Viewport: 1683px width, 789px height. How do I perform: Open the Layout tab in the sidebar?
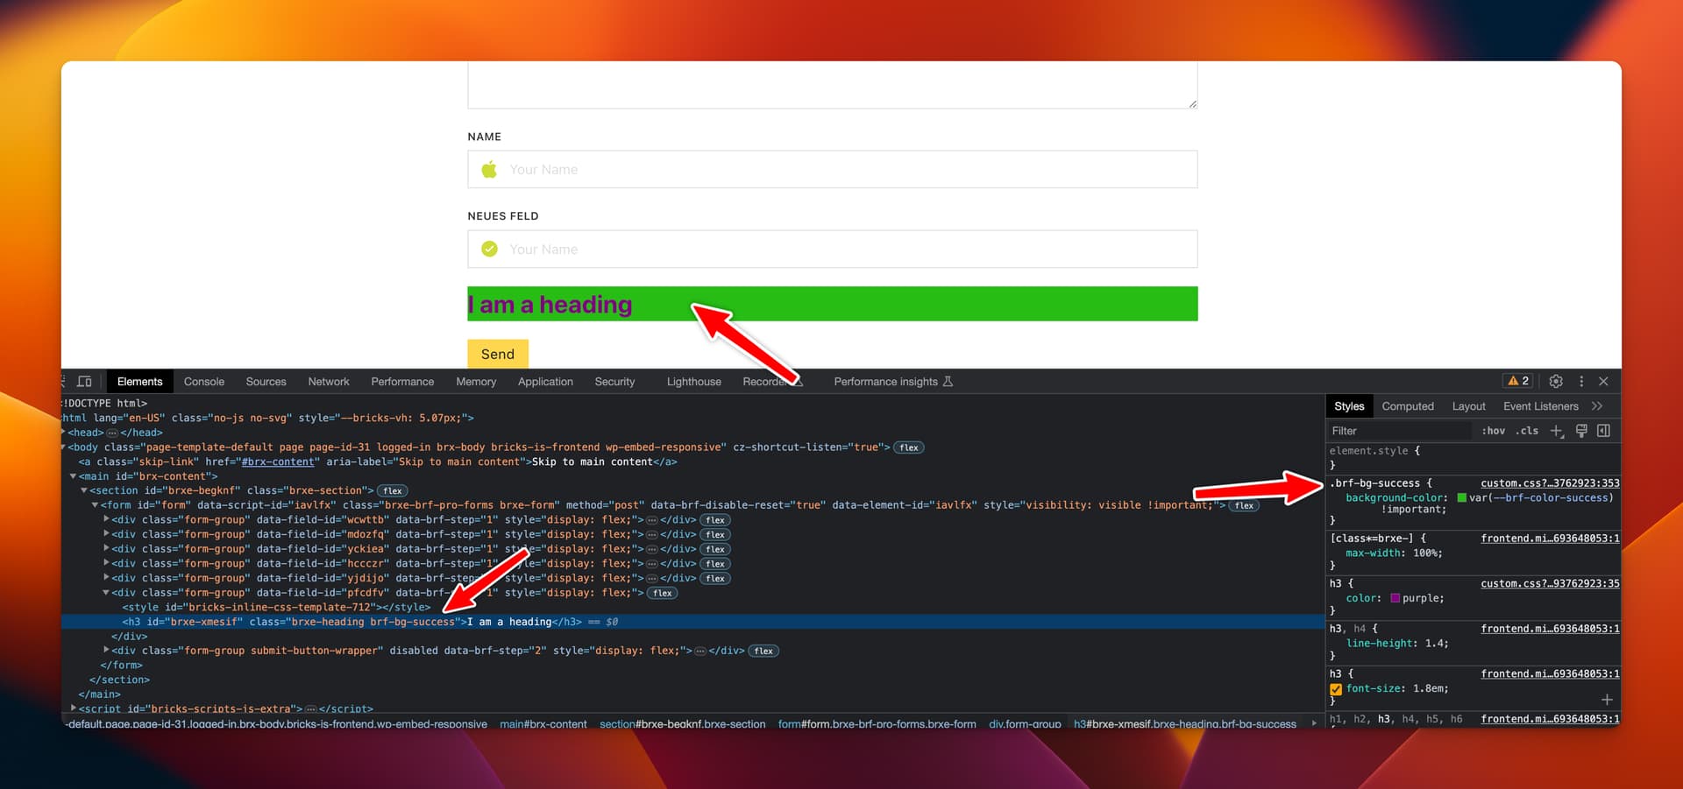coord(1469,406)
